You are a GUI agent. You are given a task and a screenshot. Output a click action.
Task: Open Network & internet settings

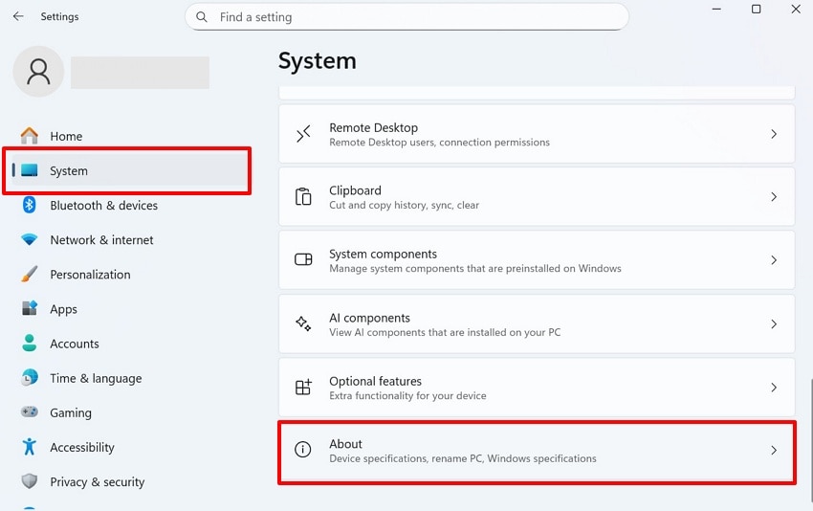130,239
